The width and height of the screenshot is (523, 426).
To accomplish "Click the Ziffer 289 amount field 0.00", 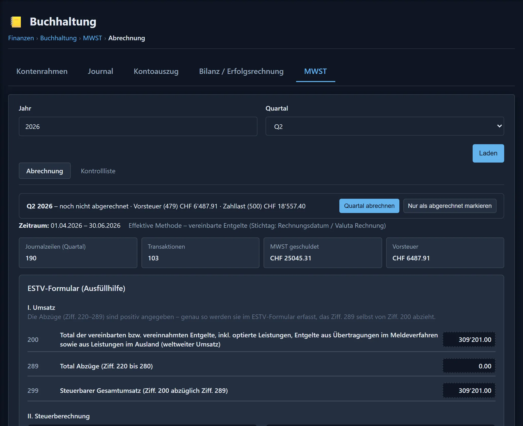I will point(469,366).
